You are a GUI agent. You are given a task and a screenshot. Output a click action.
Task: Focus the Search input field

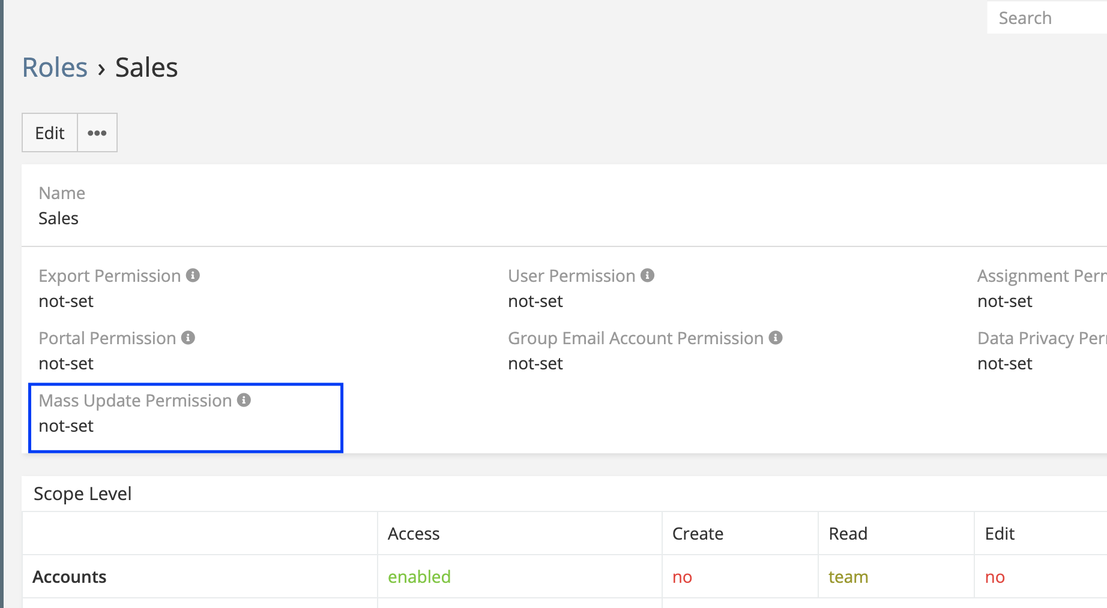click(1048, 18)
